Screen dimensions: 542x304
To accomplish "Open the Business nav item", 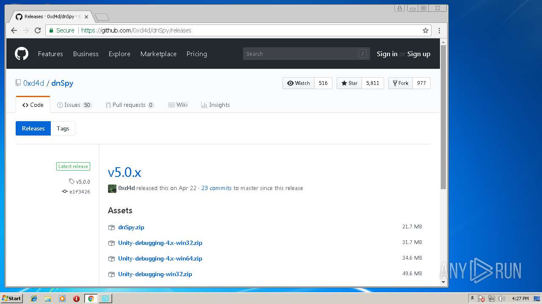I will pyautogui.click(x=86, y=54).
